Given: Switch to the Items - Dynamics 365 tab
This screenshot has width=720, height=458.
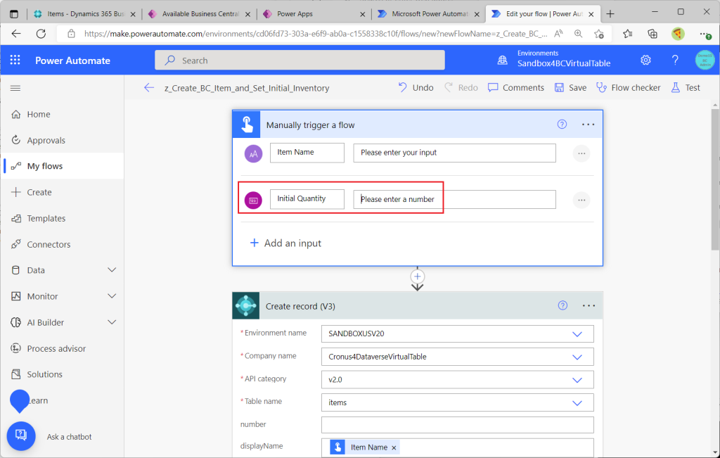Looking at the screenshot, I should click(84, 14).
